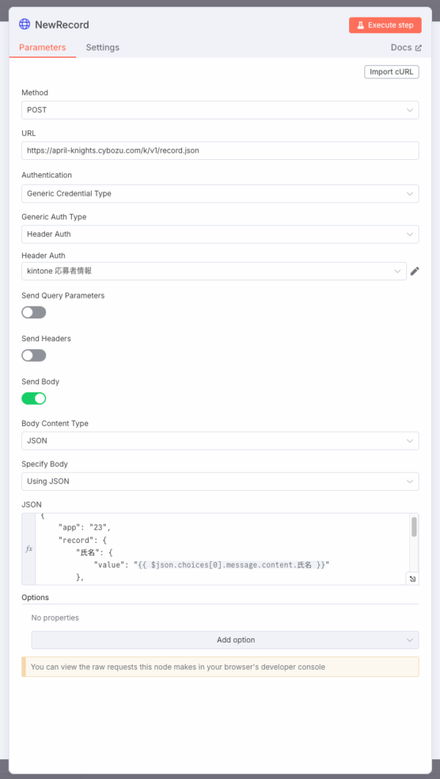The height and width of the screenshot is (779, 440).
Task: Enable the Send Query Parameters toggle
Action: pyautogui.click(x=34, y=312)
